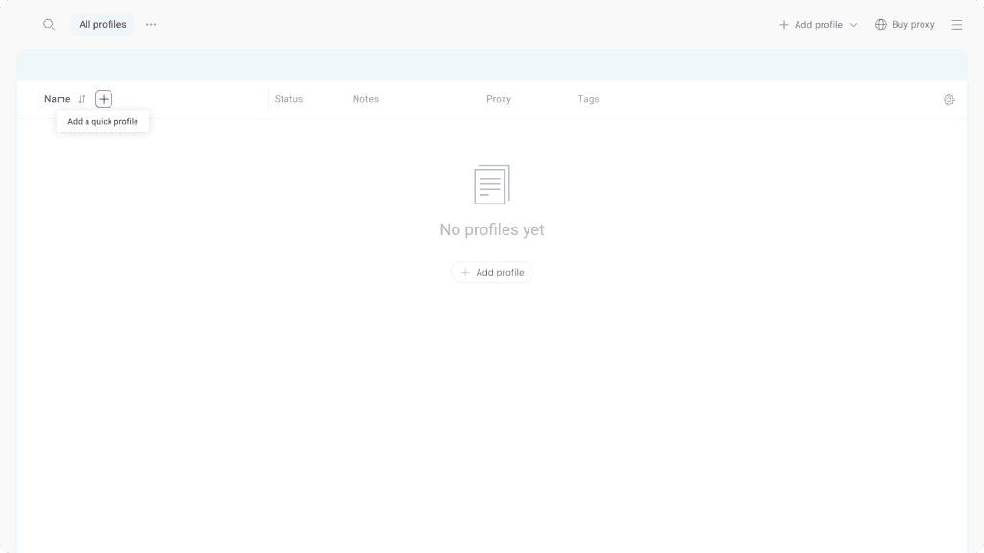The height and width of the screenshot is (553, 984).
Task: Click the Tags column header
Action: [x=588, y=99]
